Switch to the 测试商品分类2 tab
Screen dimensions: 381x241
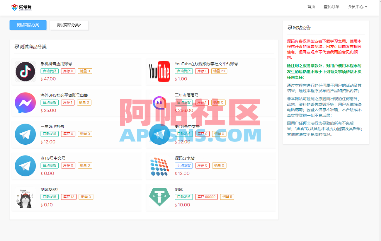[69, 25]
